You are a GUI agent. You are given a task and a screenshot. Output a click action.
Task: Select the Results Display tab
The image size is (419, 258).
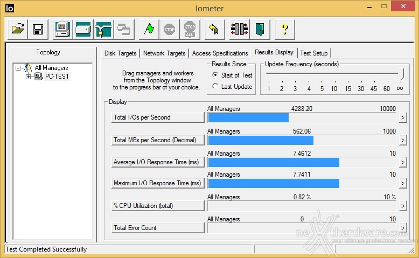point(274,52)
